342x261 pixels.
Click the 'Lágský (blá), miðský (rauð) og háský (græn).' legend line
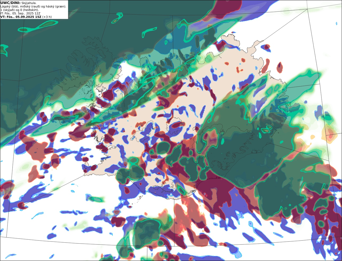(33, 6)
